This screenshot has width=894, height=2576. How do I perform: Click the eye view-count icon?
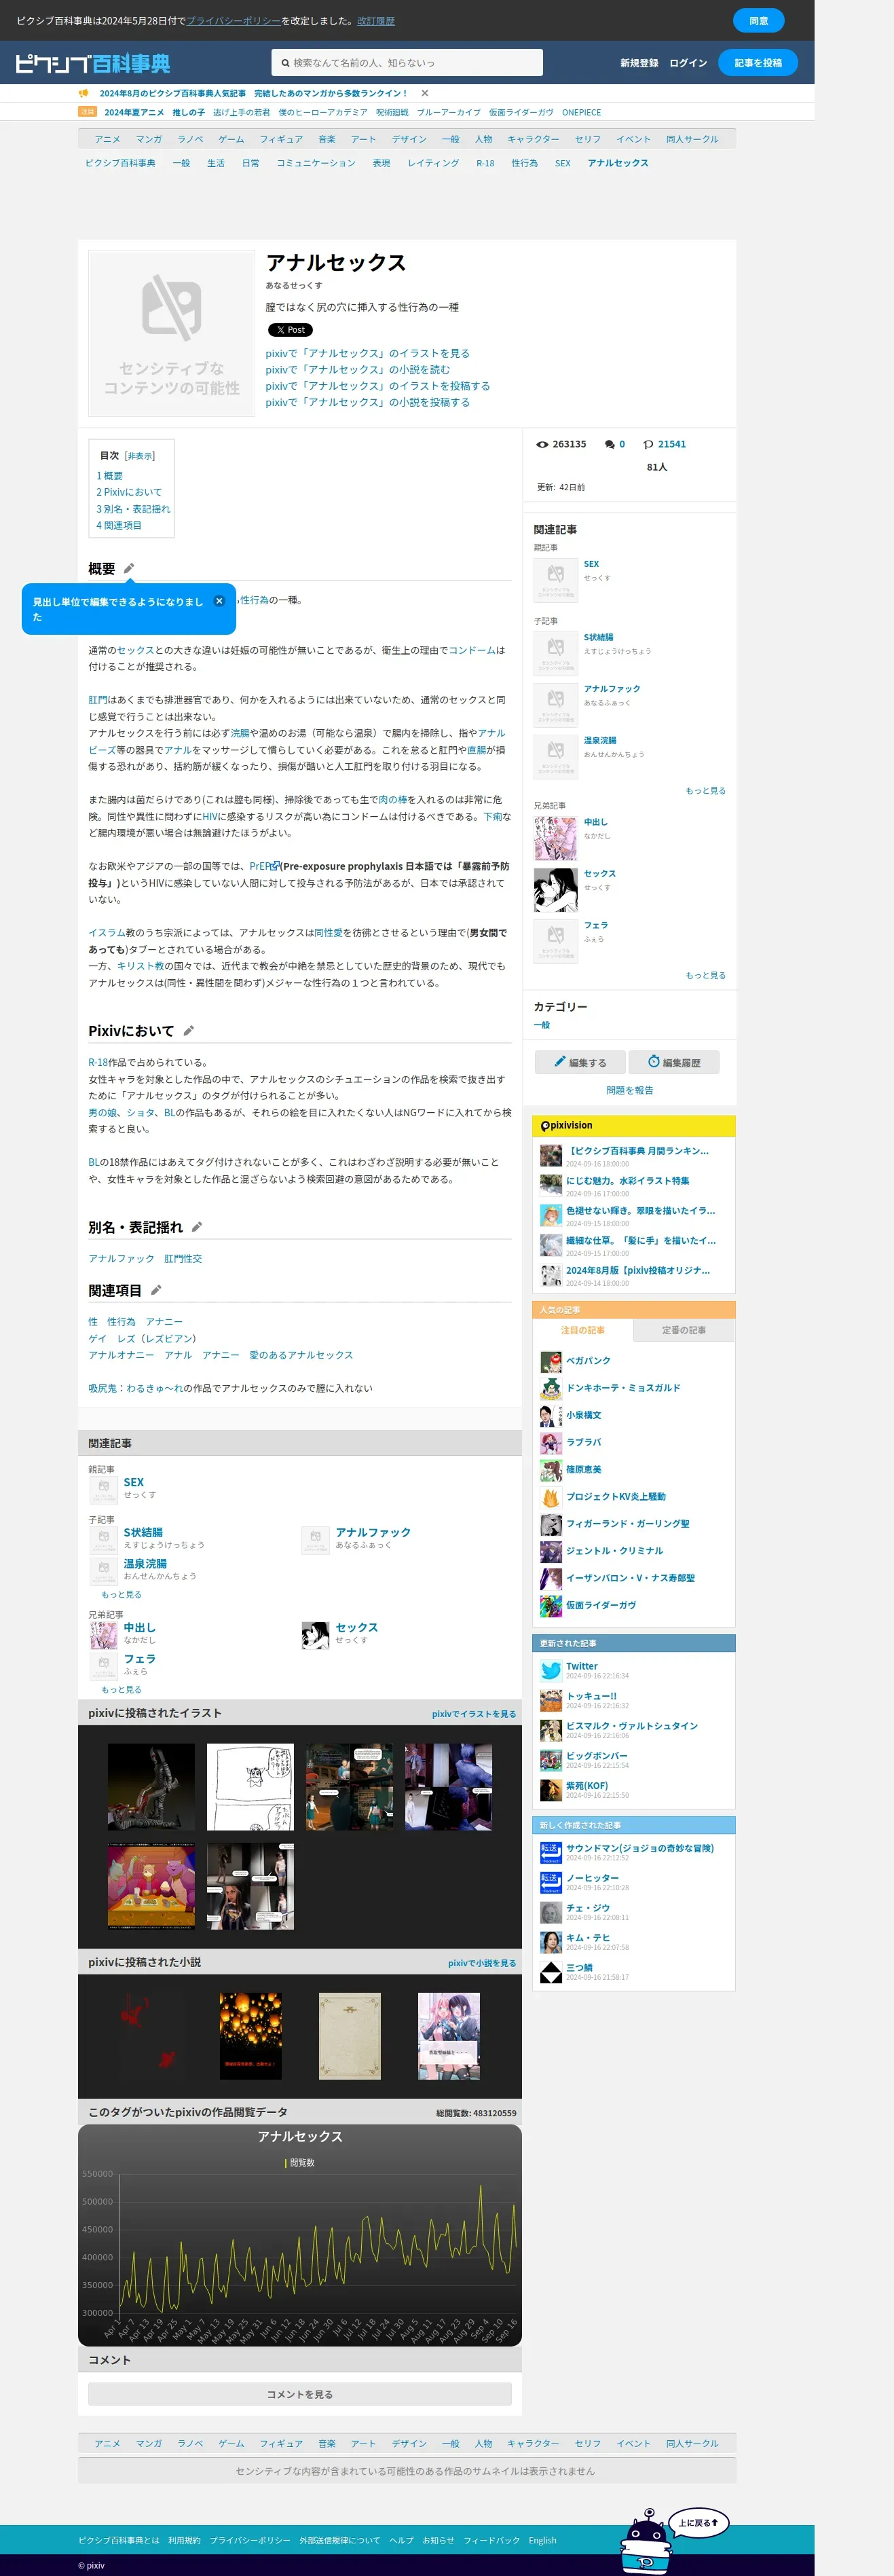pyautogui.click(x=542, y=444)
